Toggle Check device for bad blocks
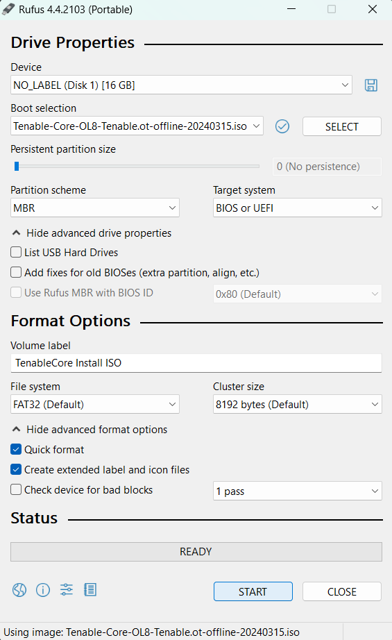The image size is (392, 640). click(16, 489)
